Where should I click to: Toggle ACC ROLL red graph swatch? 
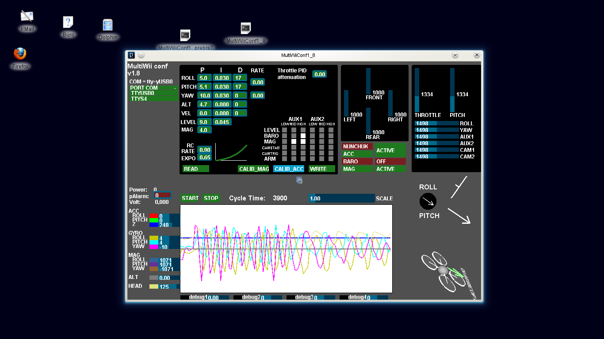click(x=153, y=216)
